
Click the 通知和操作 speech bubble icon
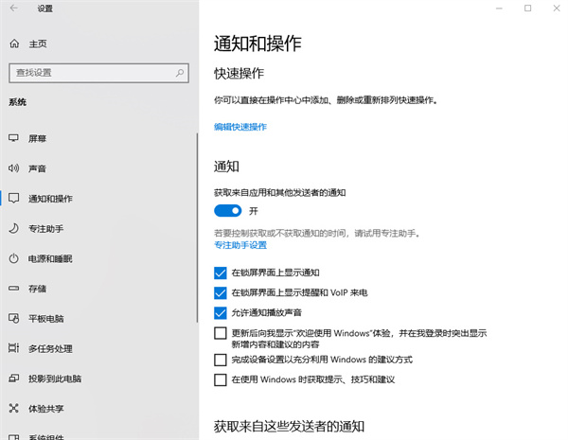14,198
